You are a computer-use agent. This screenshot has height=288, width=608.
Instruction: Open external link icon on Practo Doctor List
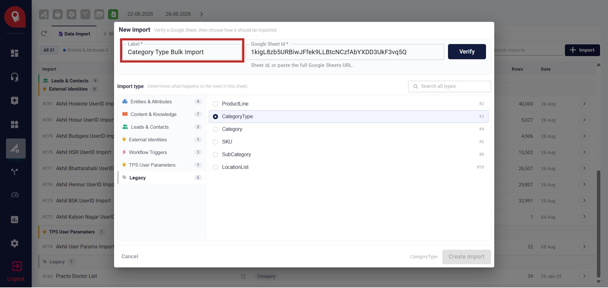click(x=243, y=276)
